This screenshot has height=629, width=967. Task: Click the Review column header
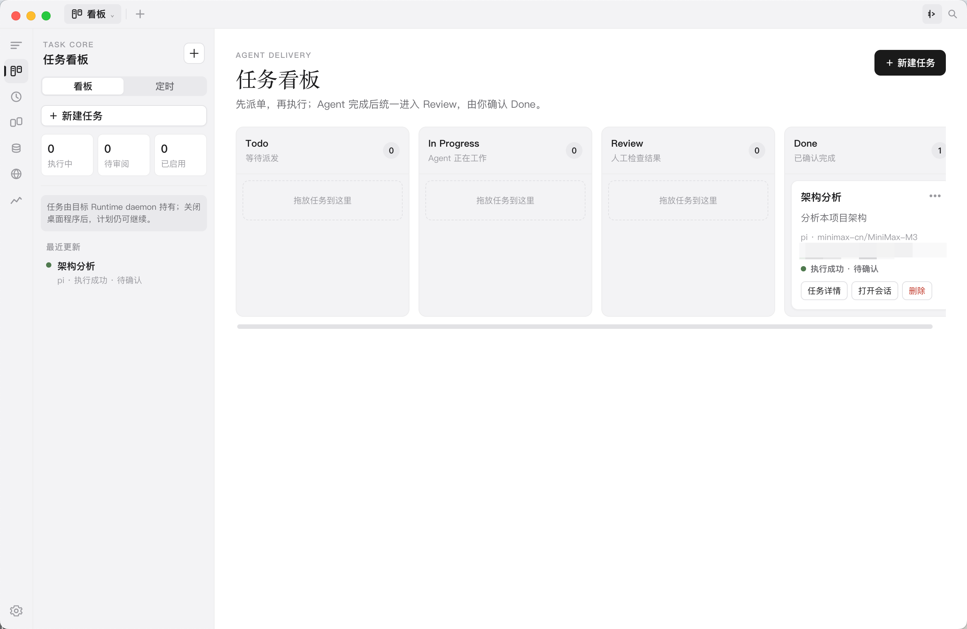[x=688, y=150]
